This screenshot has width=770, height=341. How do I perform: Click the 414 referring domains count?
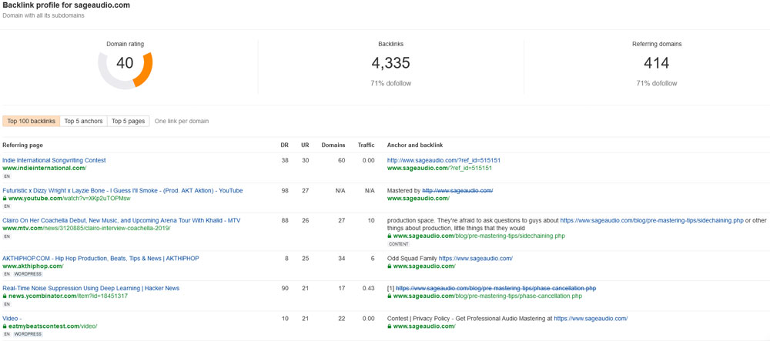[657, 63]
